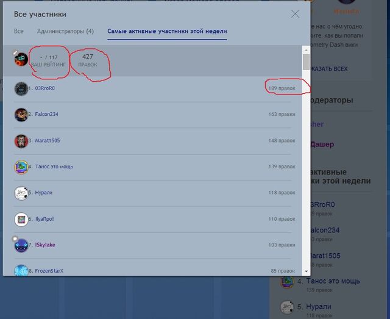Viewport: 390px width, 319px height.
Task: Click the 118 правок count in dialog
Action: pos(282,193)
